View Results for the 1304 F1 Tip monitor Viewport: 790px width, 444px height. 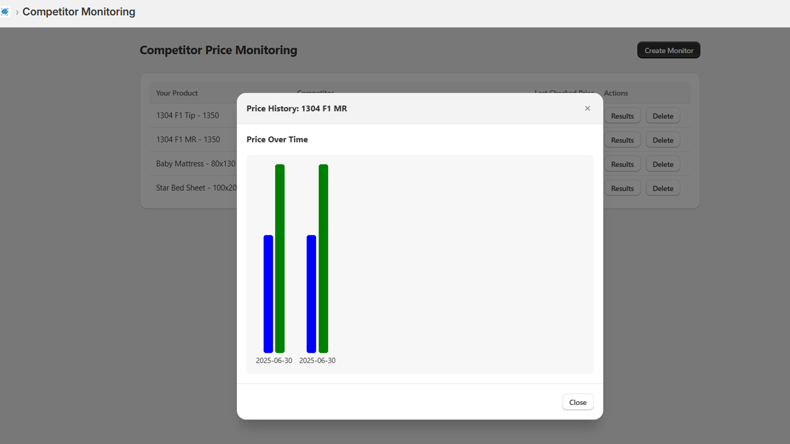(x=622, y=115)
